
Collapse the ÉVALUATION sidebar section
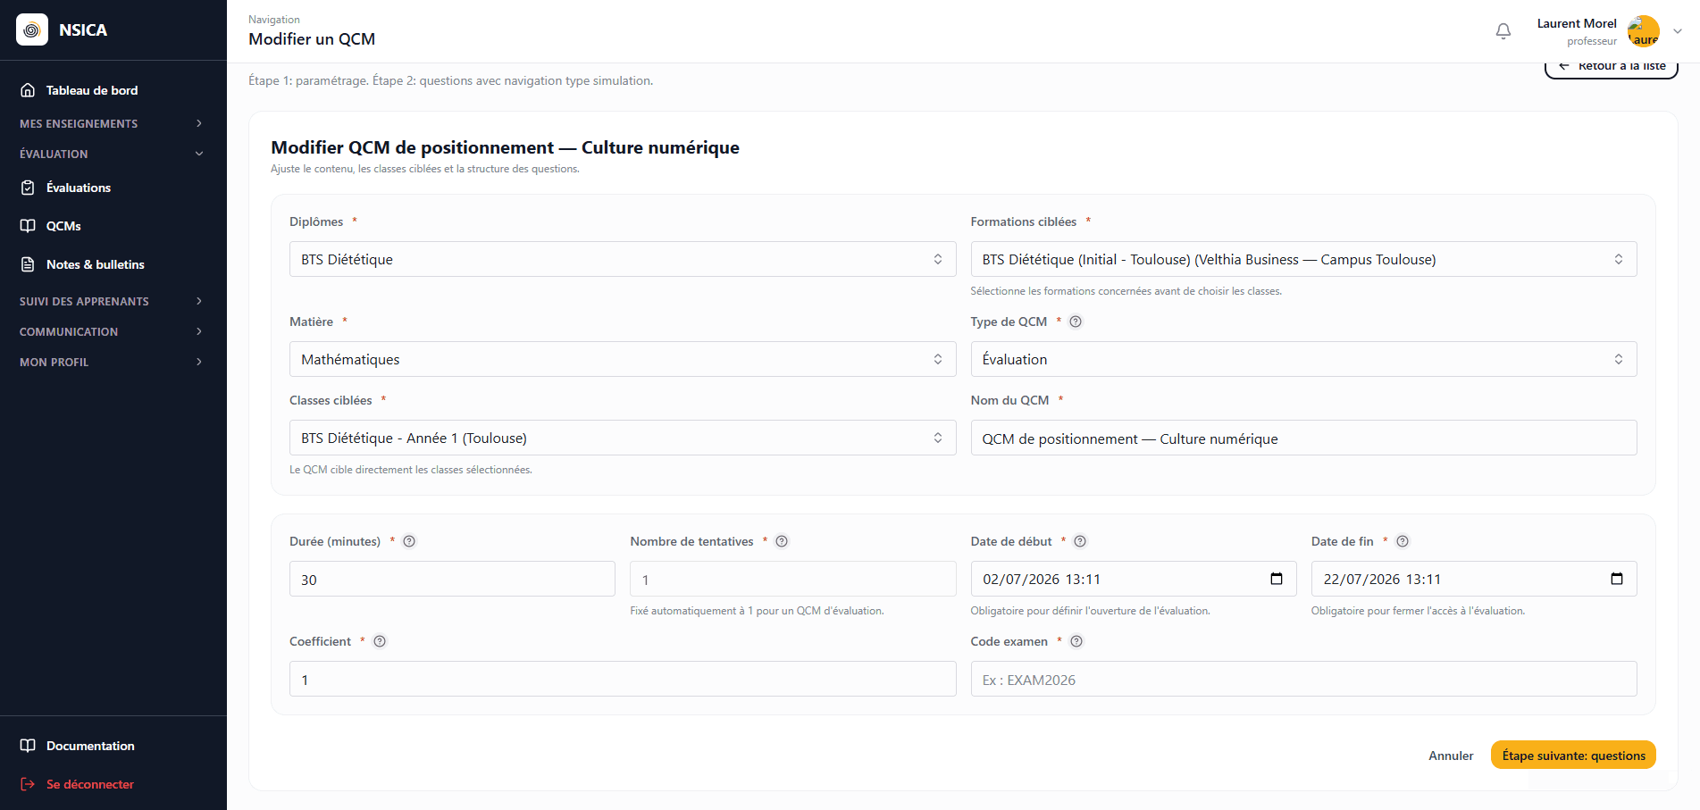pos(113,154)
